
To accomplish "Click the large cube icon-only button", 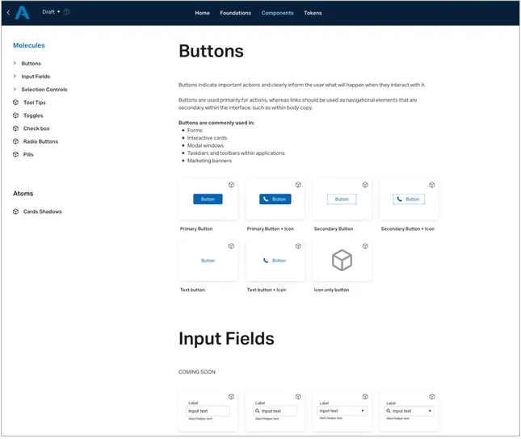I will tap(342, 261).
